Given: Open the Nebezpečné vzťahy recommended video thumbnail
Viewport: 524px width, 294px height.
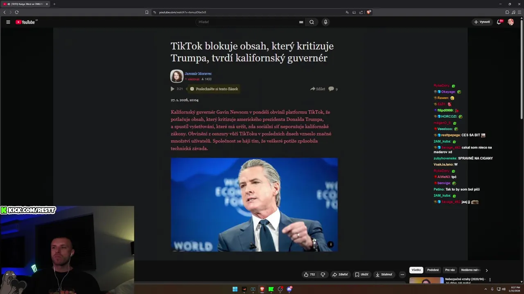Looking at the screenshot, I should click(426, 280).
